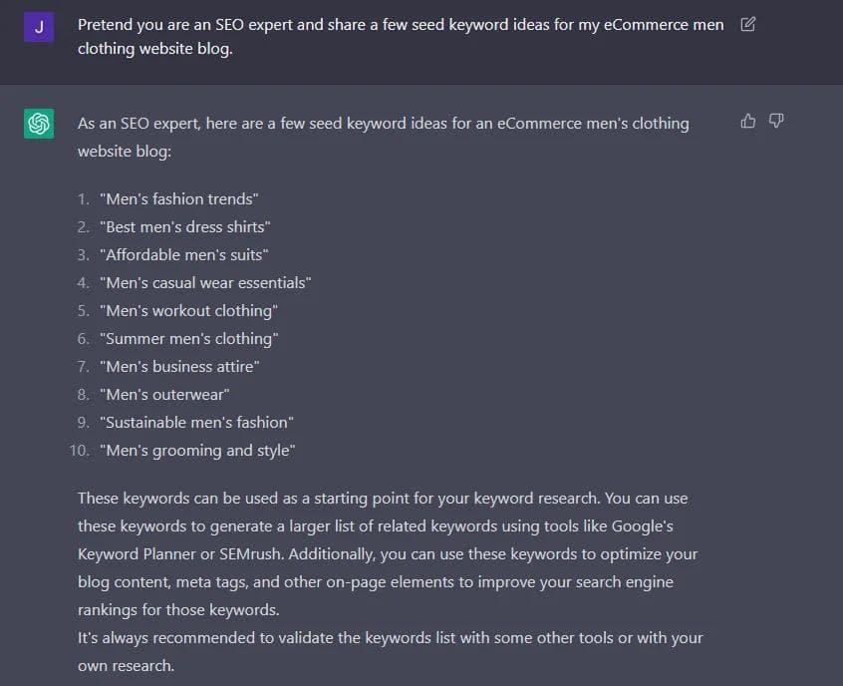Image resolution: width=843 pixels, height=686 pixels.
Task: Click the "Affordable men's suits" list item
Action: click(183, 255)
